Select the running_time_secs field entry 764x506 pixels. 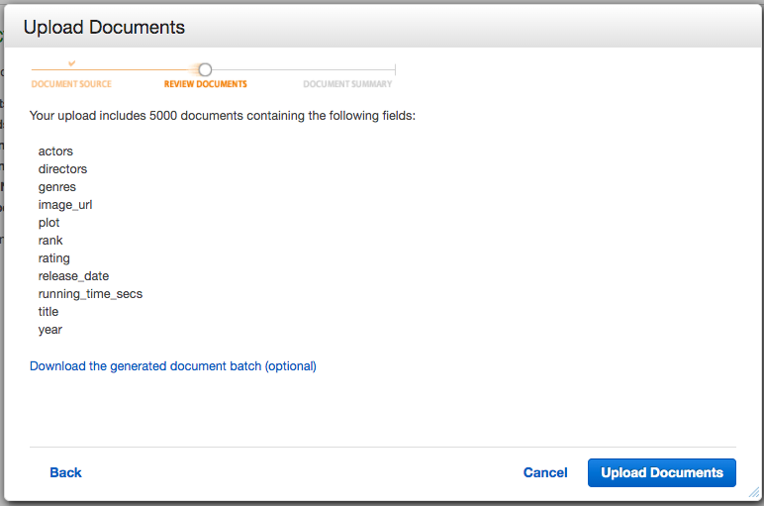[90, 293]
